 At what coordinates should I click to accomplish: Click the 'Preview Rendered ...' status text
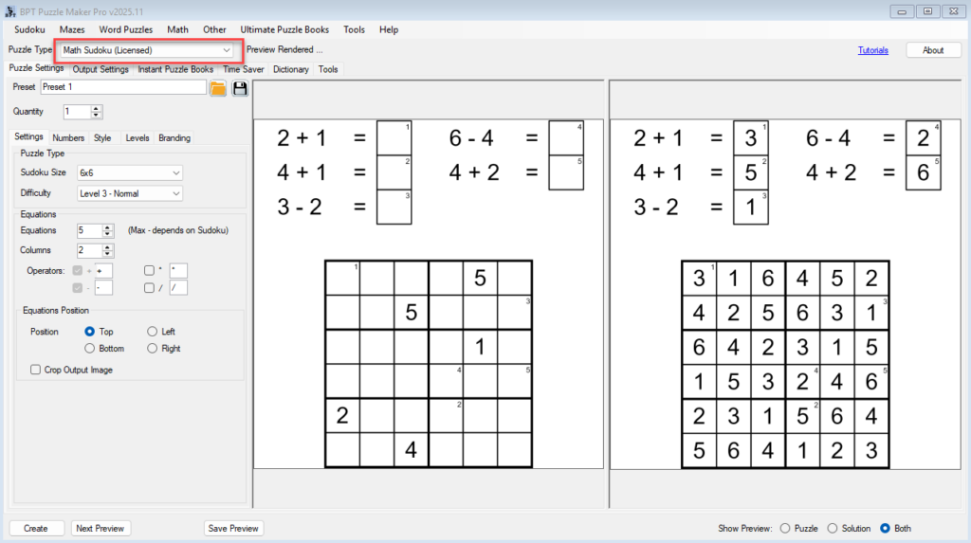[284, 49]
